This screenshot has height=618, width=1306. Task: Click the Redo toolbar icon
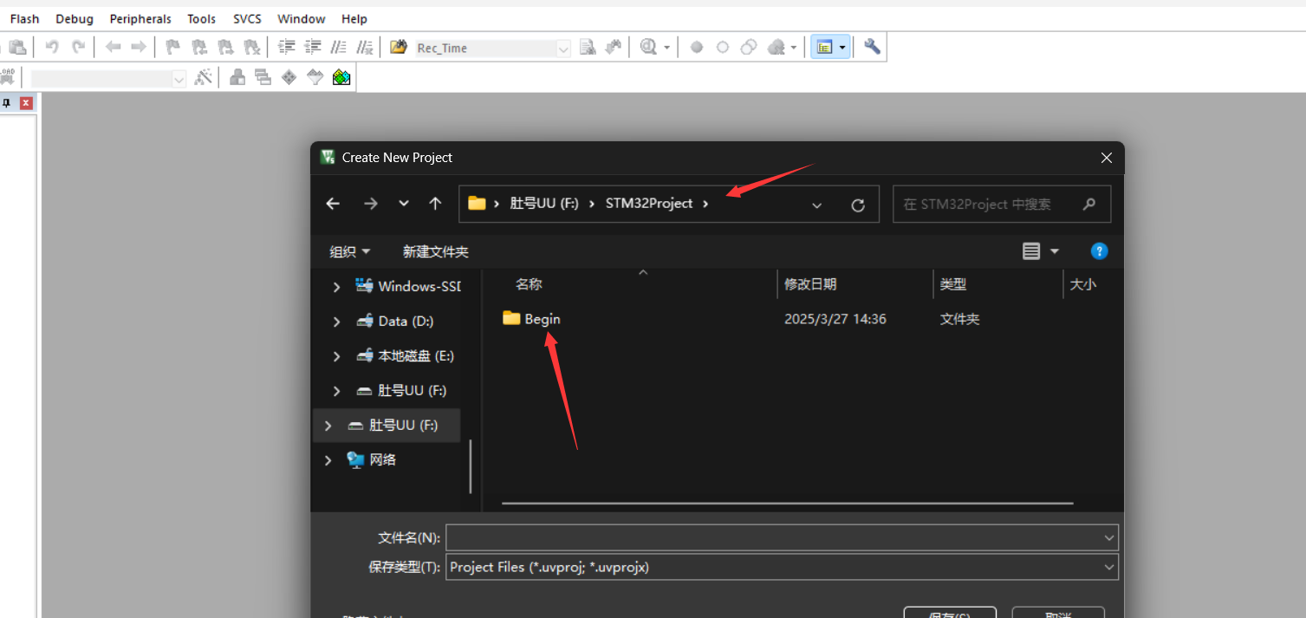tap(79, 47)
